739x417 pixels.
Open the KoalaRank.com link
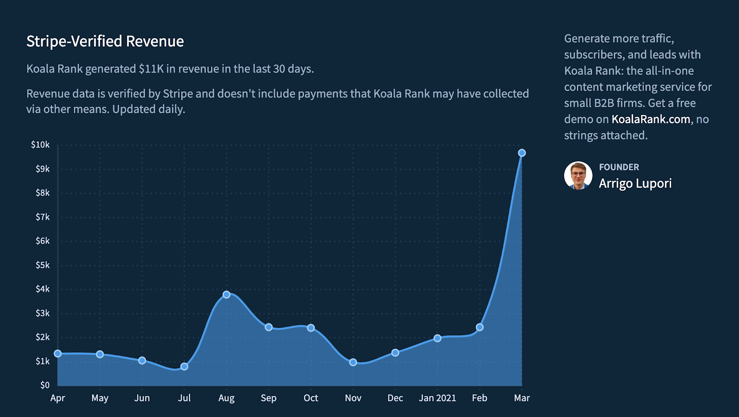coord(651,119)
